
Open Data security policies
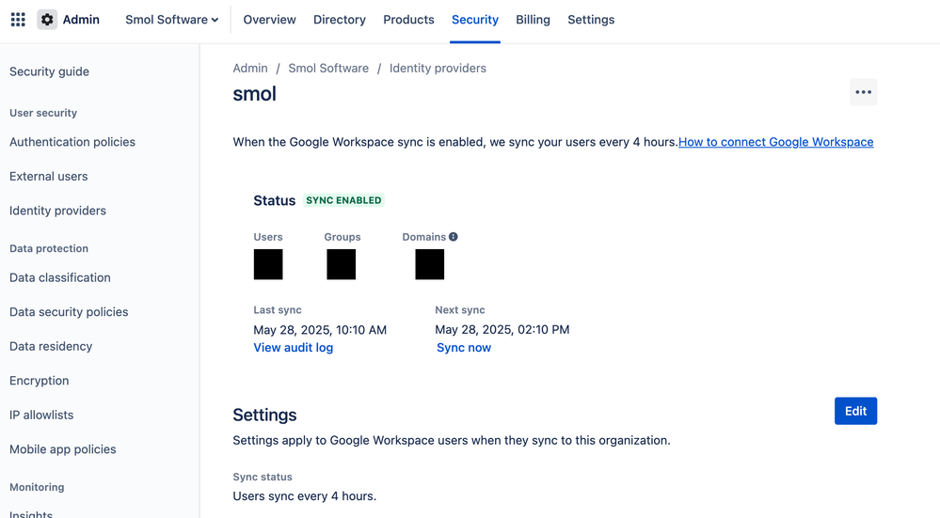click(x=69, y=312)
